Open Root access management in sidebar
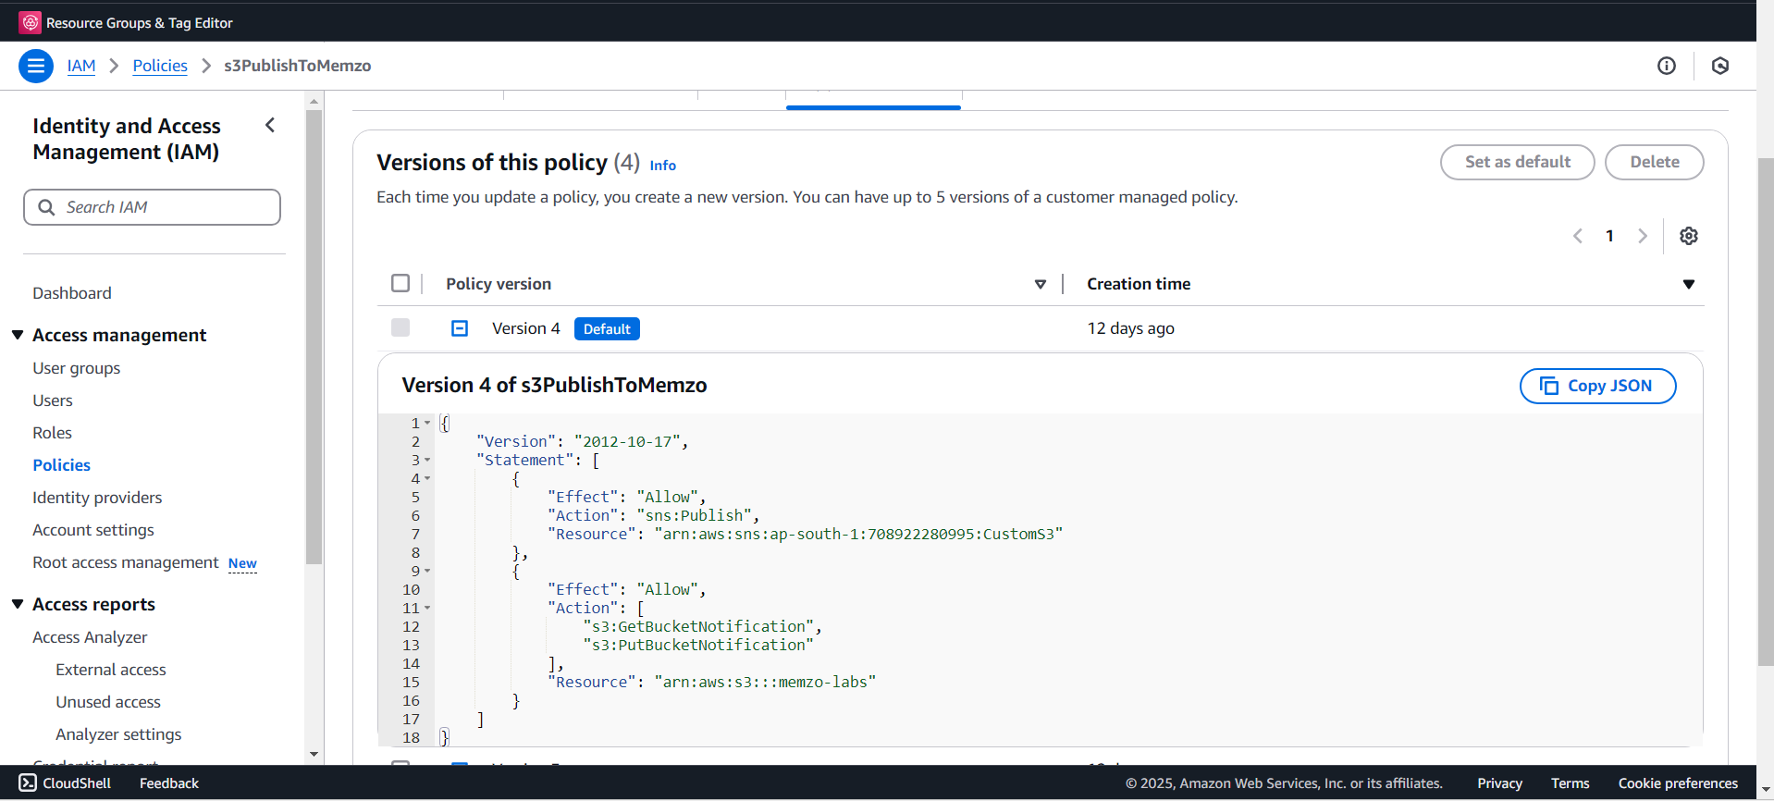 [126, 562]
